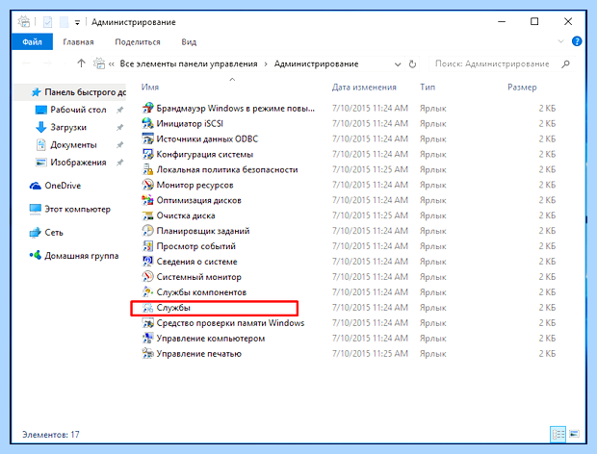Click the Очистка диска file name
This screenshot has width=597, height=454.
click(186, 215)
